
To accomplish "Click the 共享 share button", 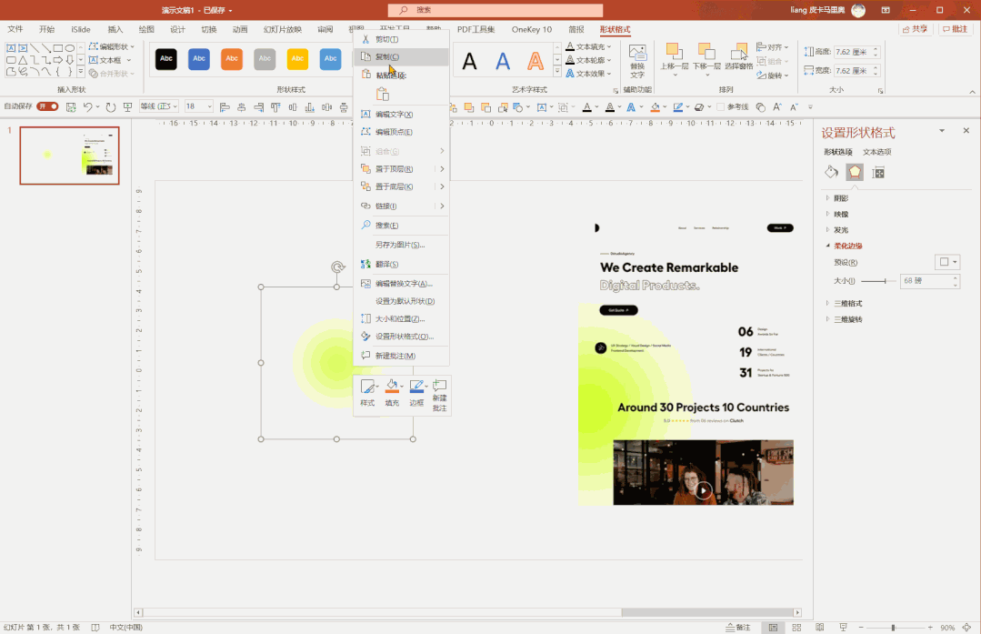I will 914,29.
